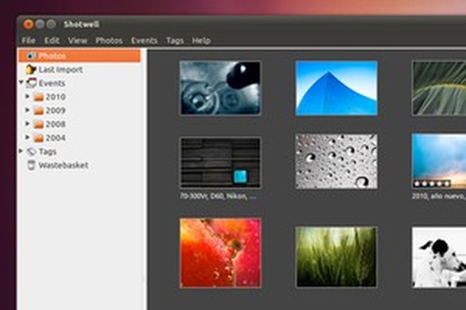Screen dimensions: 466x310
Task: Click the Tags label icon
Action: point(32,151)
